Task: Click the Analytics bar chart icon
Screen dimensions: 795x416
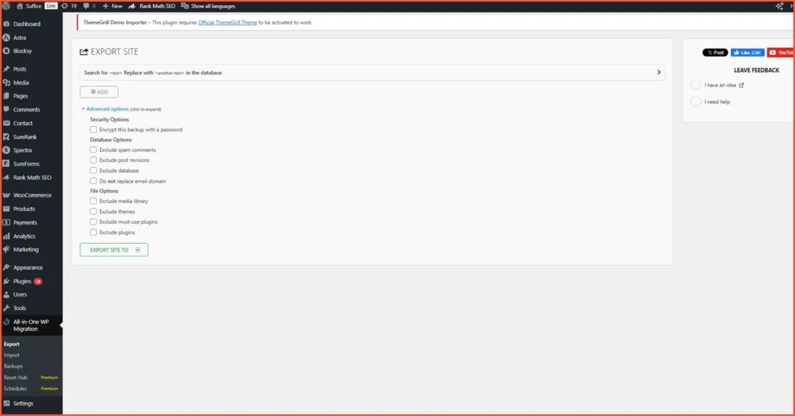Action: 6,236
